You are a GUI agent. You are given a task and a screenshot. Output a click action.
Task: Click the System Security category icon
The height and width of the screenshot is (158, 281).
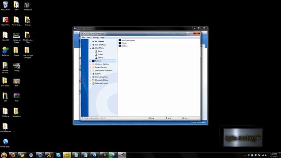93,67
